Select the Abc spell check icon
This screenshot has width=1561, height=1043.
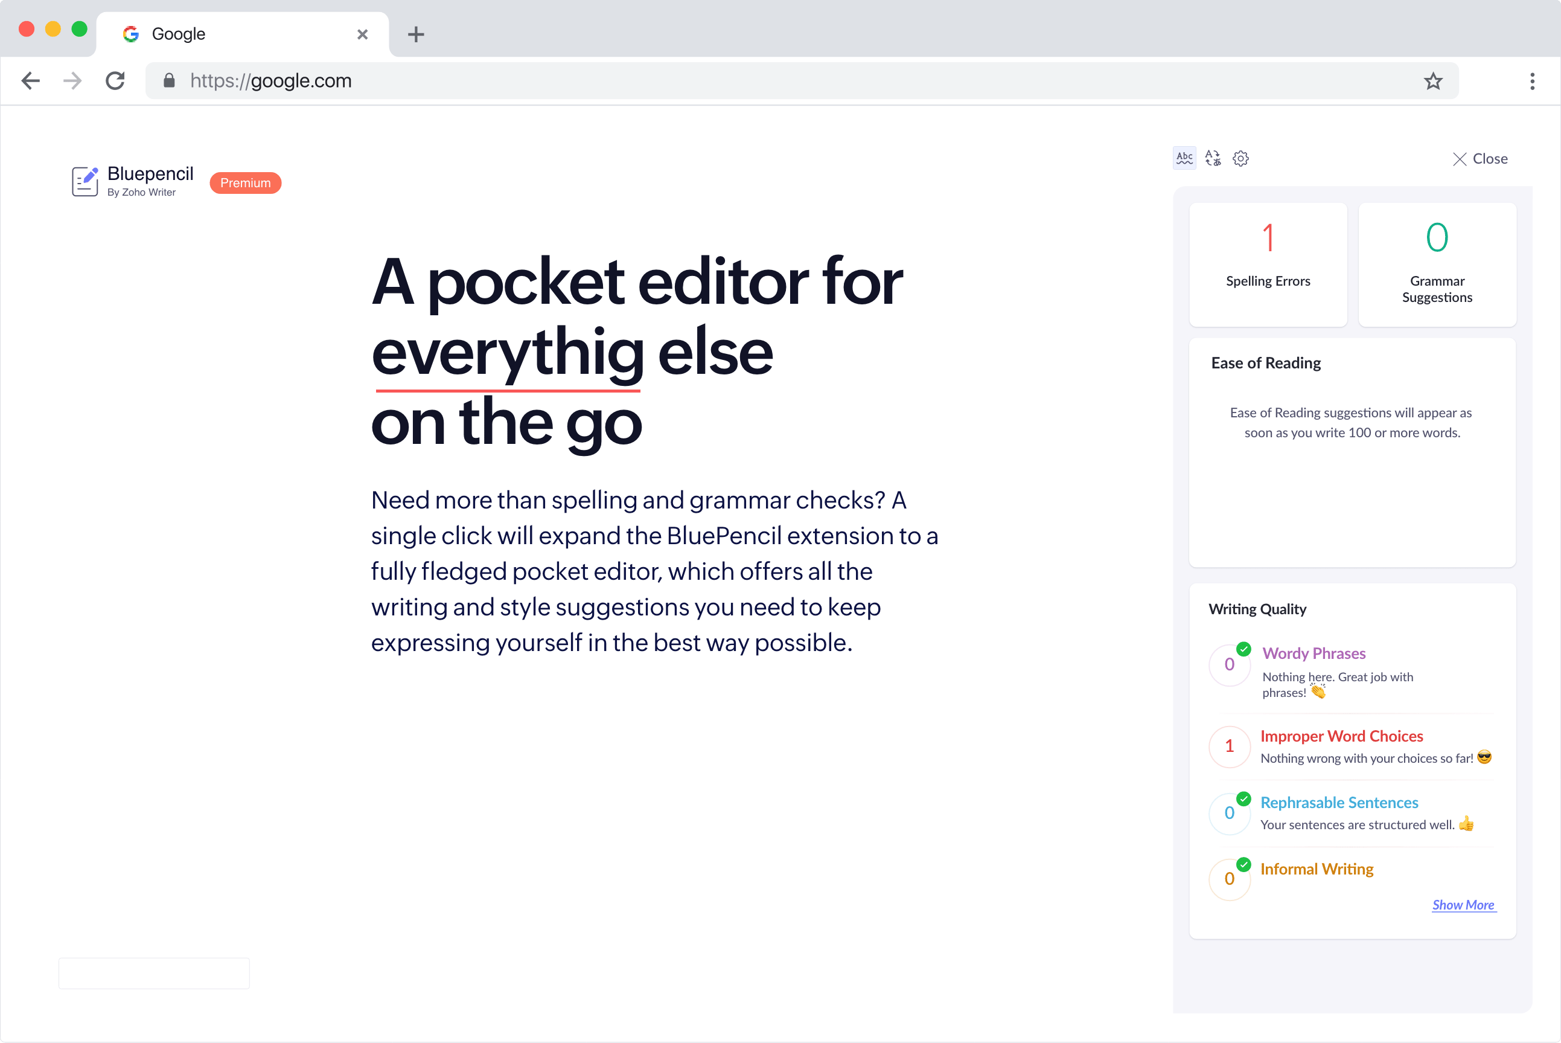click(x=1184, y=158)
